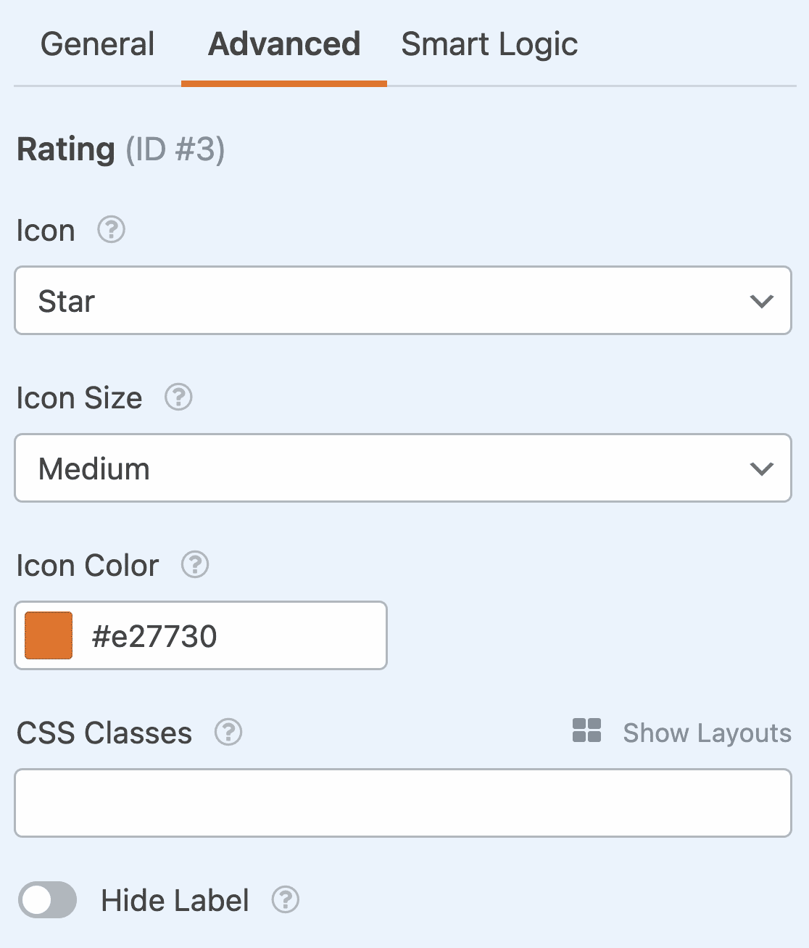Screen dimensions: 809x948
Task: Expand the Icon Size dropdown
Action: pyautogui.click(x=403, y=469)
